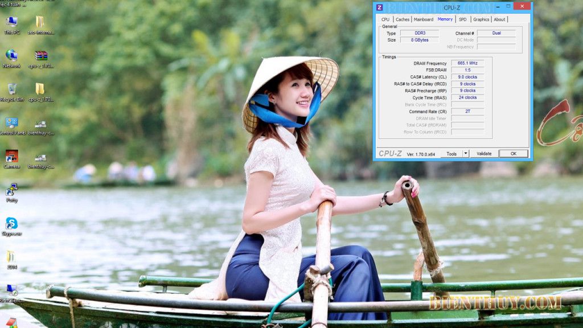
Task: Minimize the CPU-Z window
Action: click(x=497, y=6)
